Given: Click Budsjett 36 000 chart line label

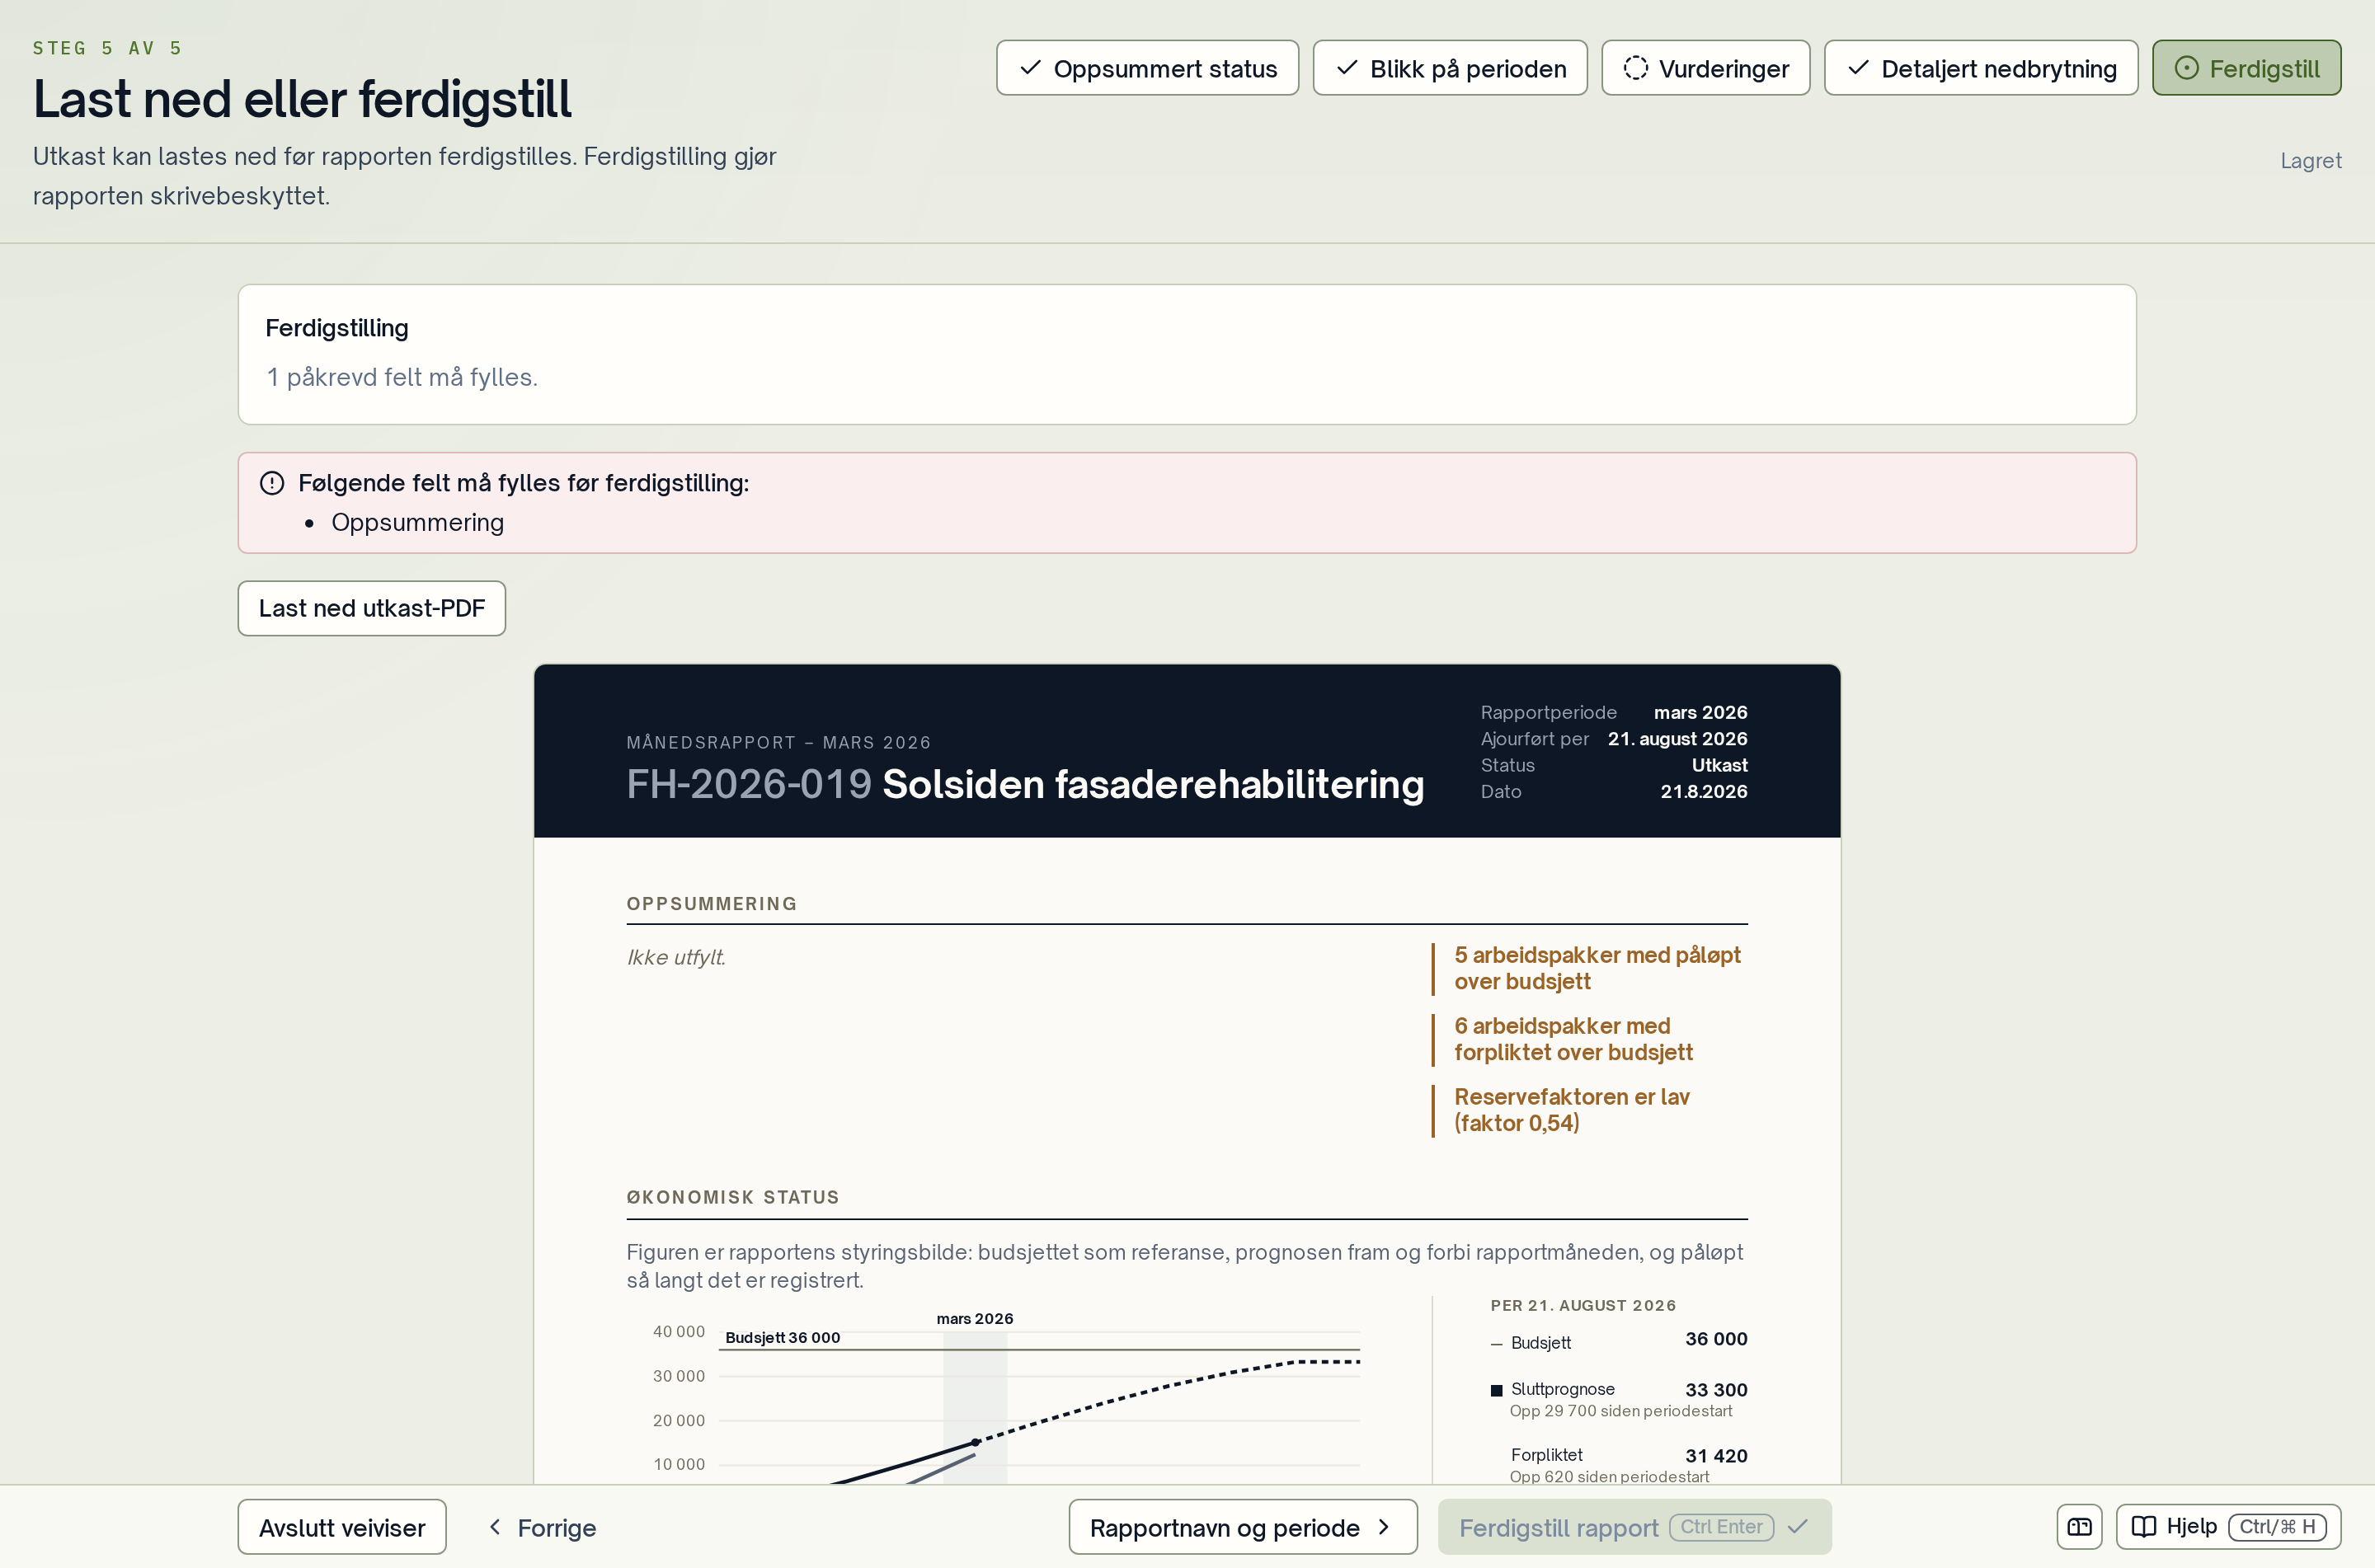Looking at the screenshot, I should pyautogui.click(x=782, y=1338).
